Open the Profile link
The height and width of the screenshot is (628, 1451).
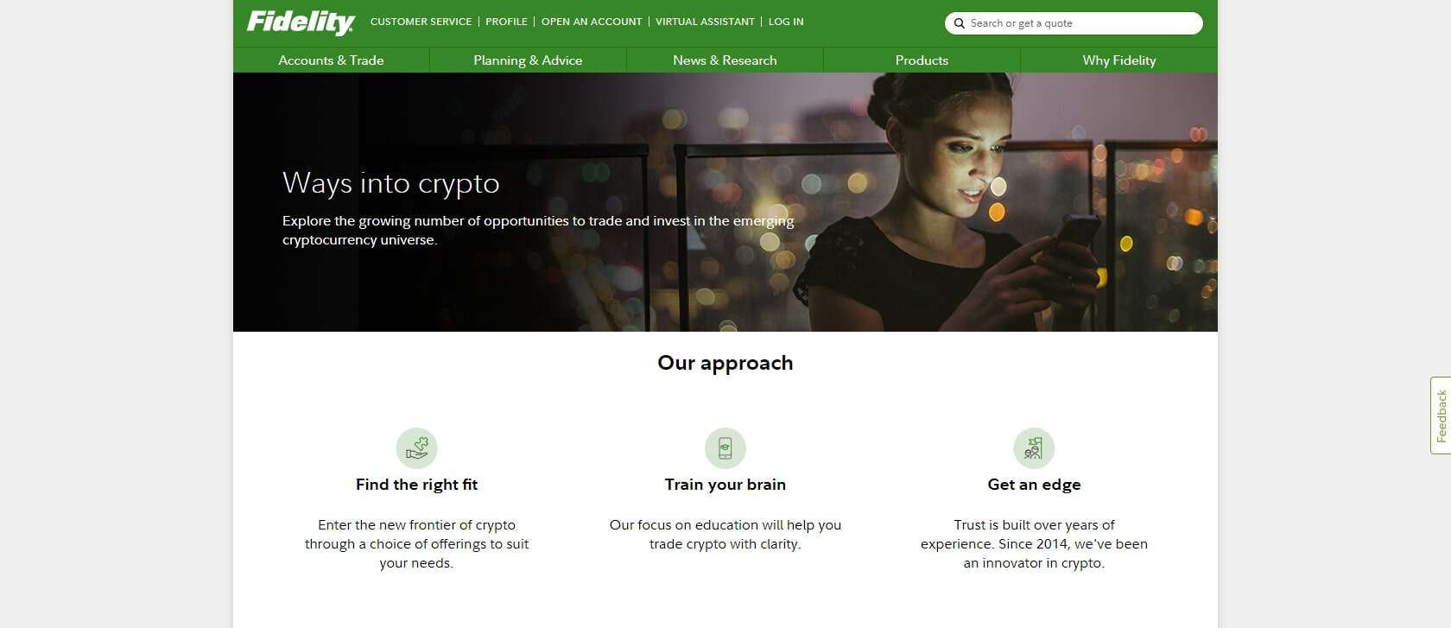506,22
